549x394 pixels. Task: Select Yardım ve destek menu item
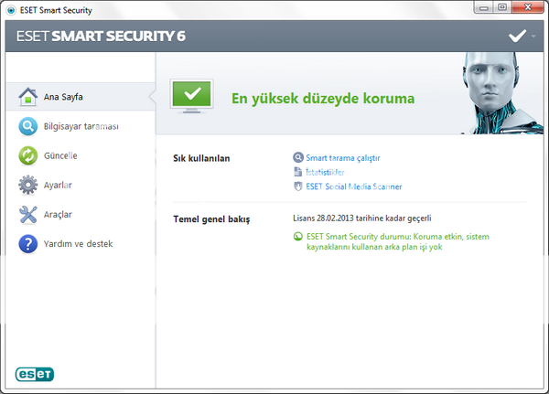click(77, 244)
